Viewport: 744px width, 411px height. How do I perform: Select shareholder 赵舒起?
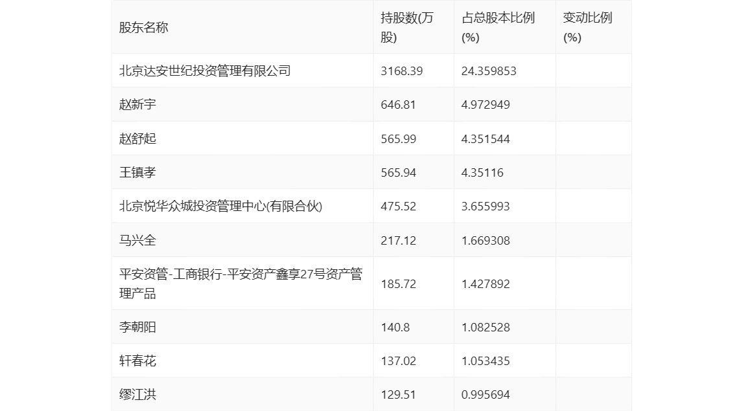[137, 139]
